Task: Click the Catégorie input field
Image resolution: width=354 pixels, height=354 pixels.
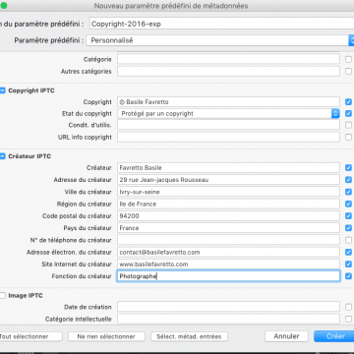Action: pos(228,59)
